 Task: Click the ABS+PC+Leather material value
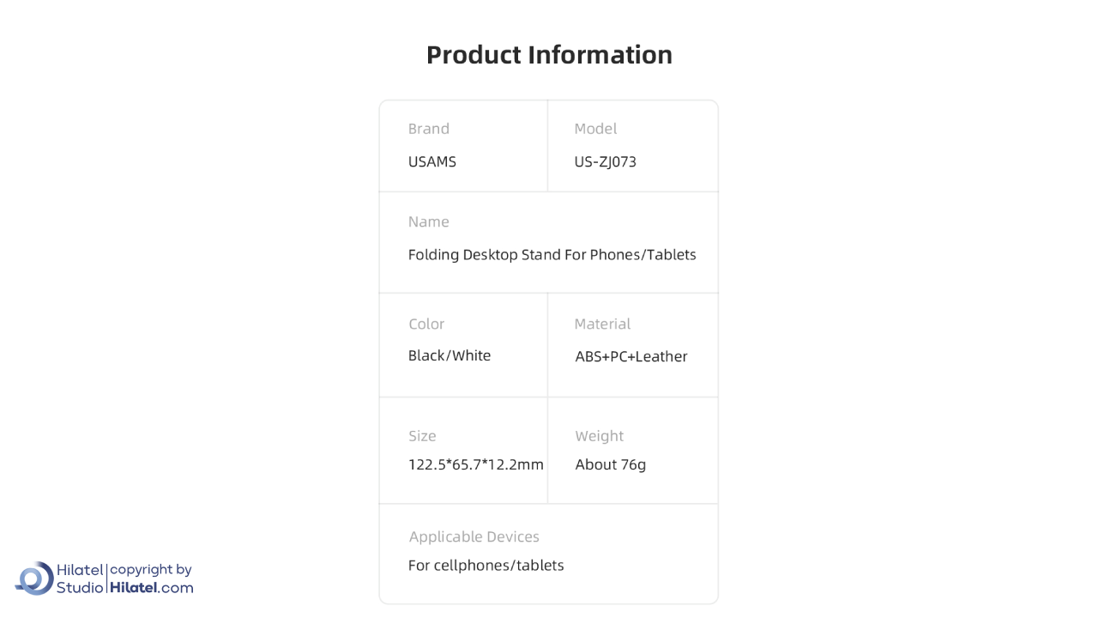click(631, 356)
